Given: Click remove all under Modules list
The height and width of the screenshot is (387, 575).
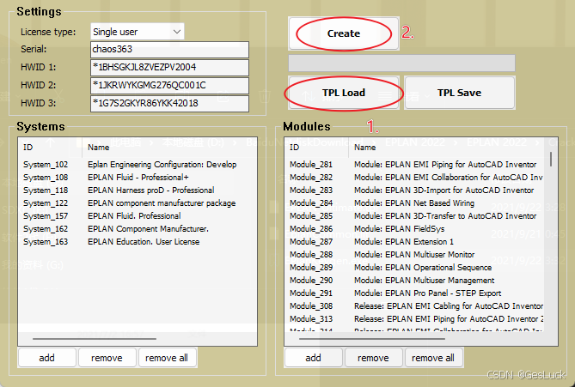Looking at the screenshot, I should pyautogui.click(x=433, y=358).
